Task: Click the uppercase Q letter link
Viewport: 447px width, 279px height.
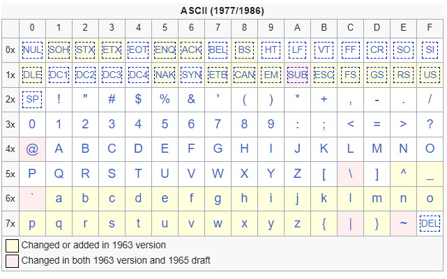Action: pos(59,174)
